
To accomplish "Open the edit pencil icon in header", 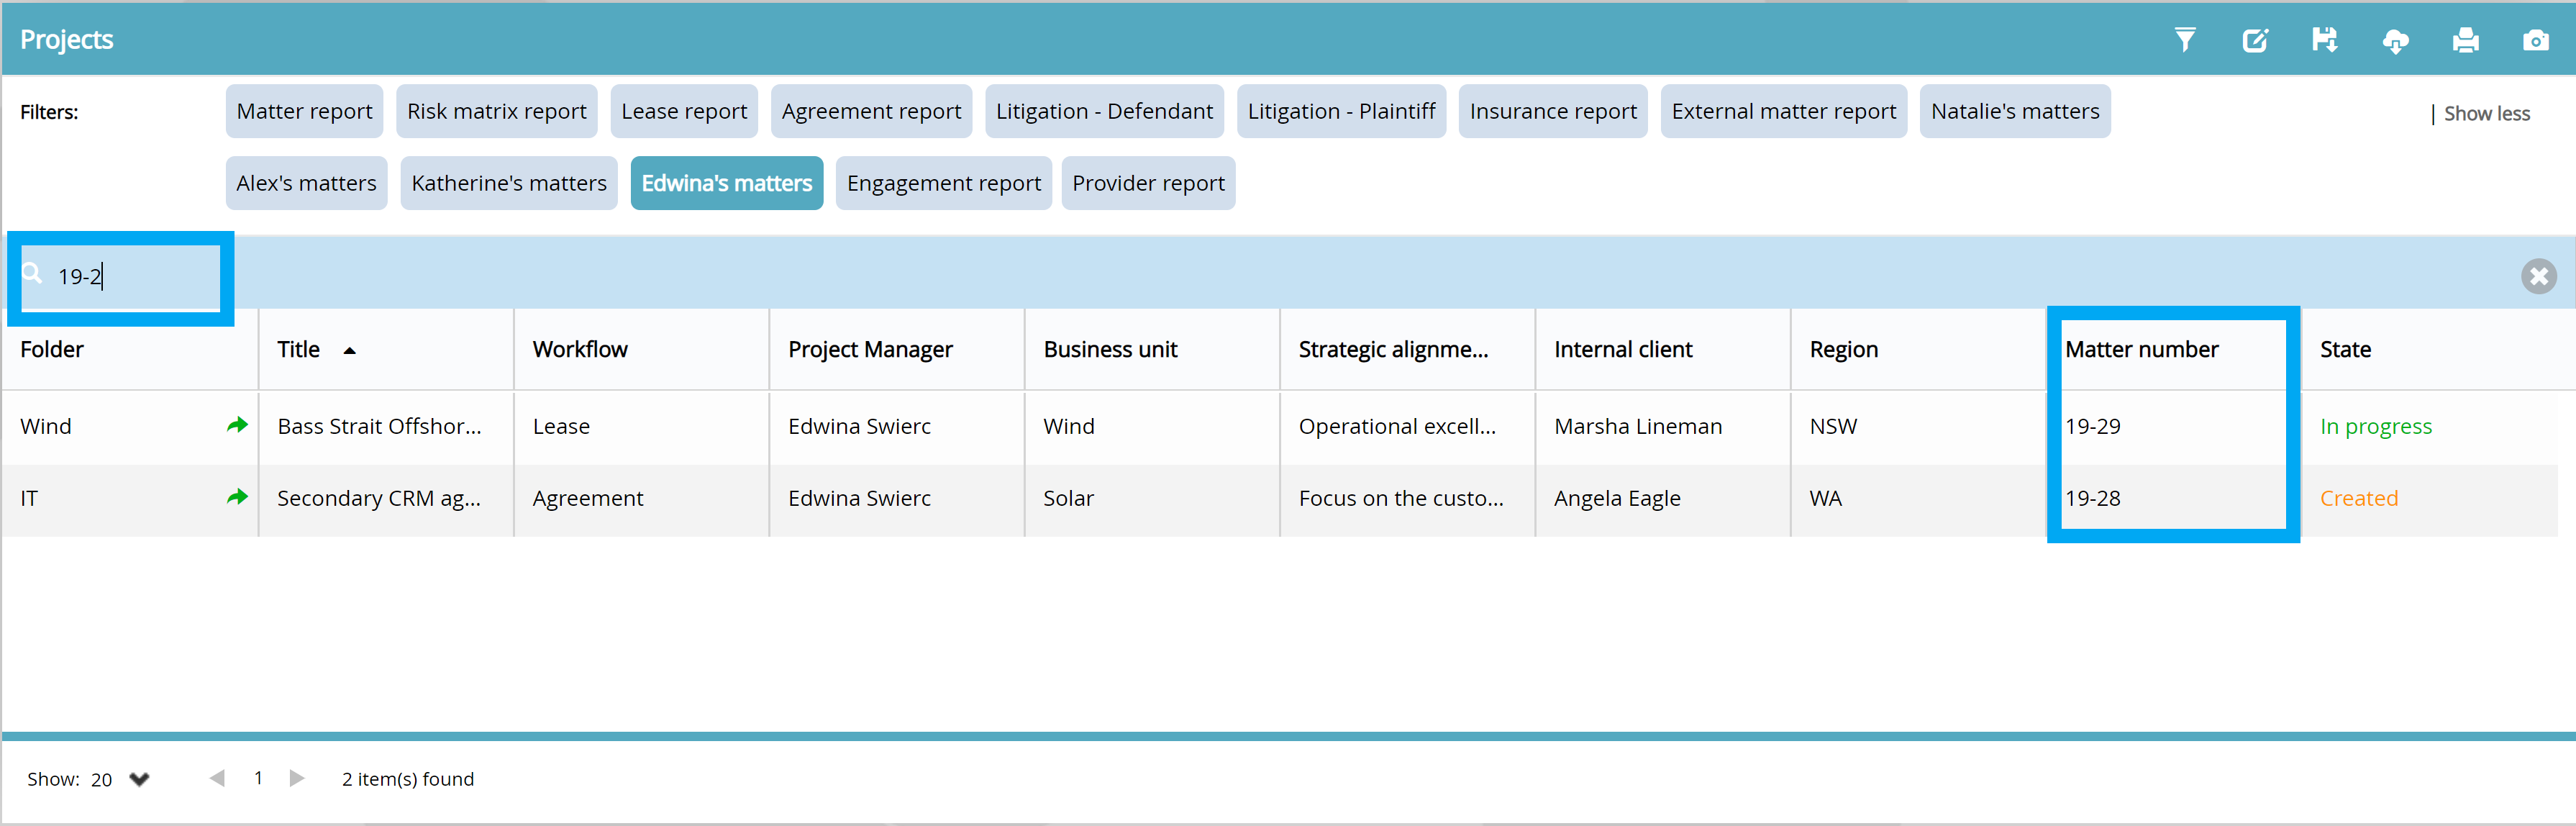I will point(2255,40).
